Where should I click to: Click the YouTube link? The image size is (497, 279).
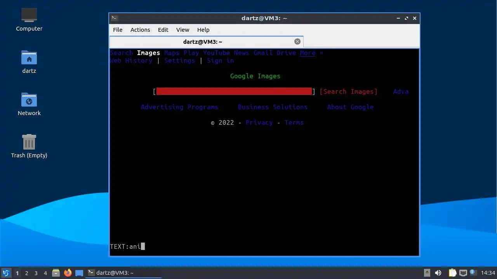(217, 53)
